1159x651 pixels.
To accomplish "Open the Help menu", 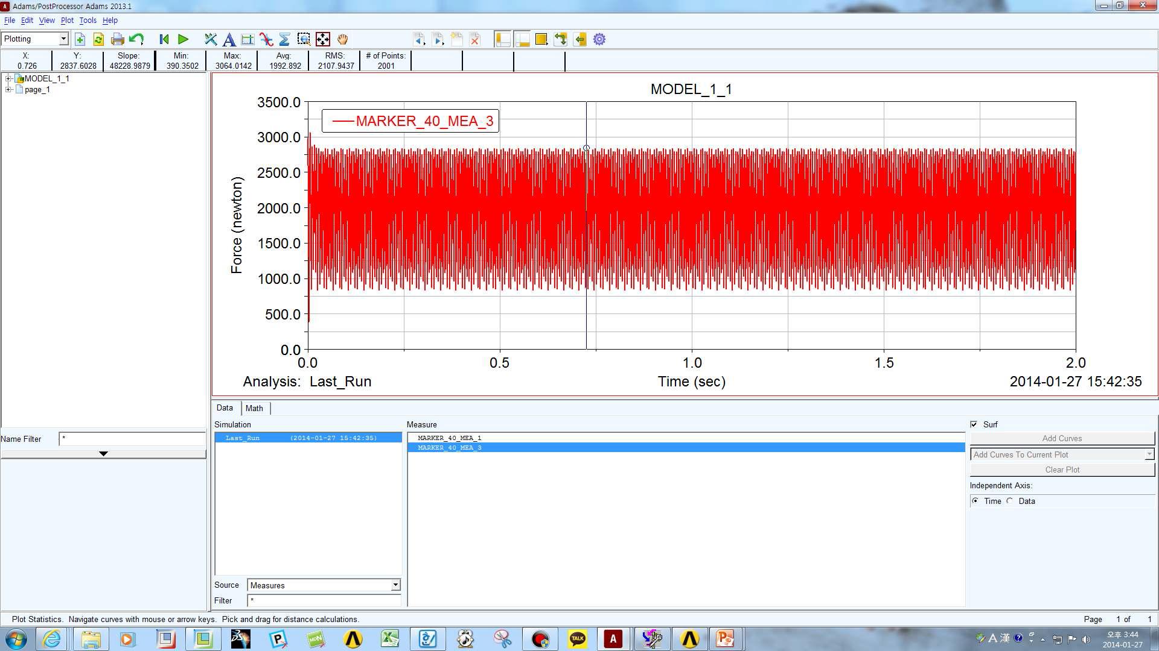I will click(x=110, y=20).
